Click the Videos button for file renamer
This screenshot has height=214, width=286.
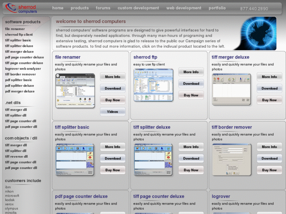coord(113,112)
